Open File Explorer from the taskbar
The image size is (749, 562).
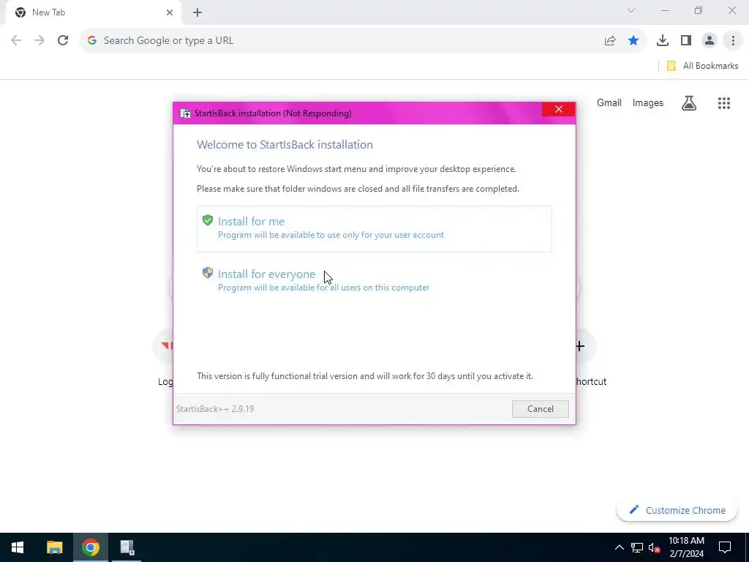[x=54, y=547]
